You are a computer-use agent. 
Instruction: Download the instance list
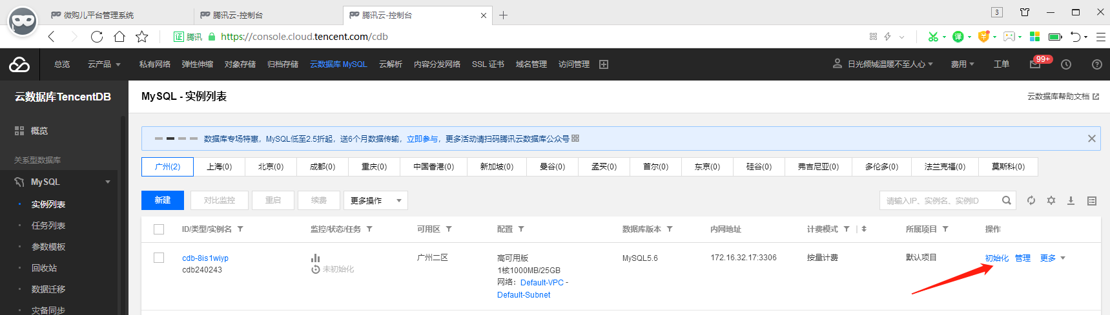1071,200
